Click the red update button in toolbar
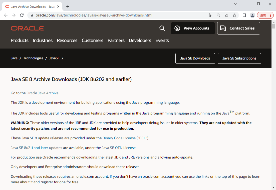Screen dimensions: 276x190 tap(265, 15)
